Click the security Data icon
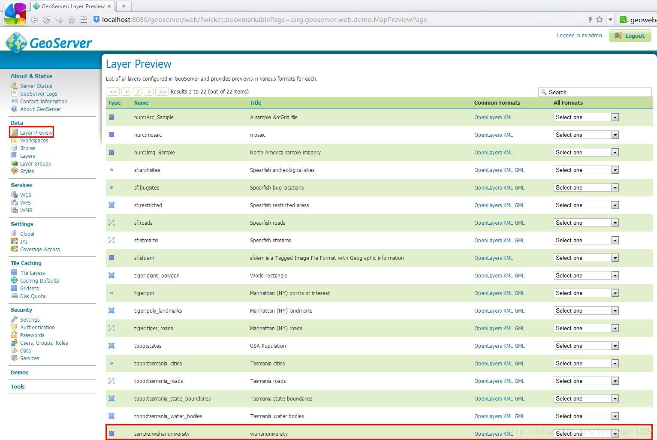Screen dimensions: 657x440 14,350
